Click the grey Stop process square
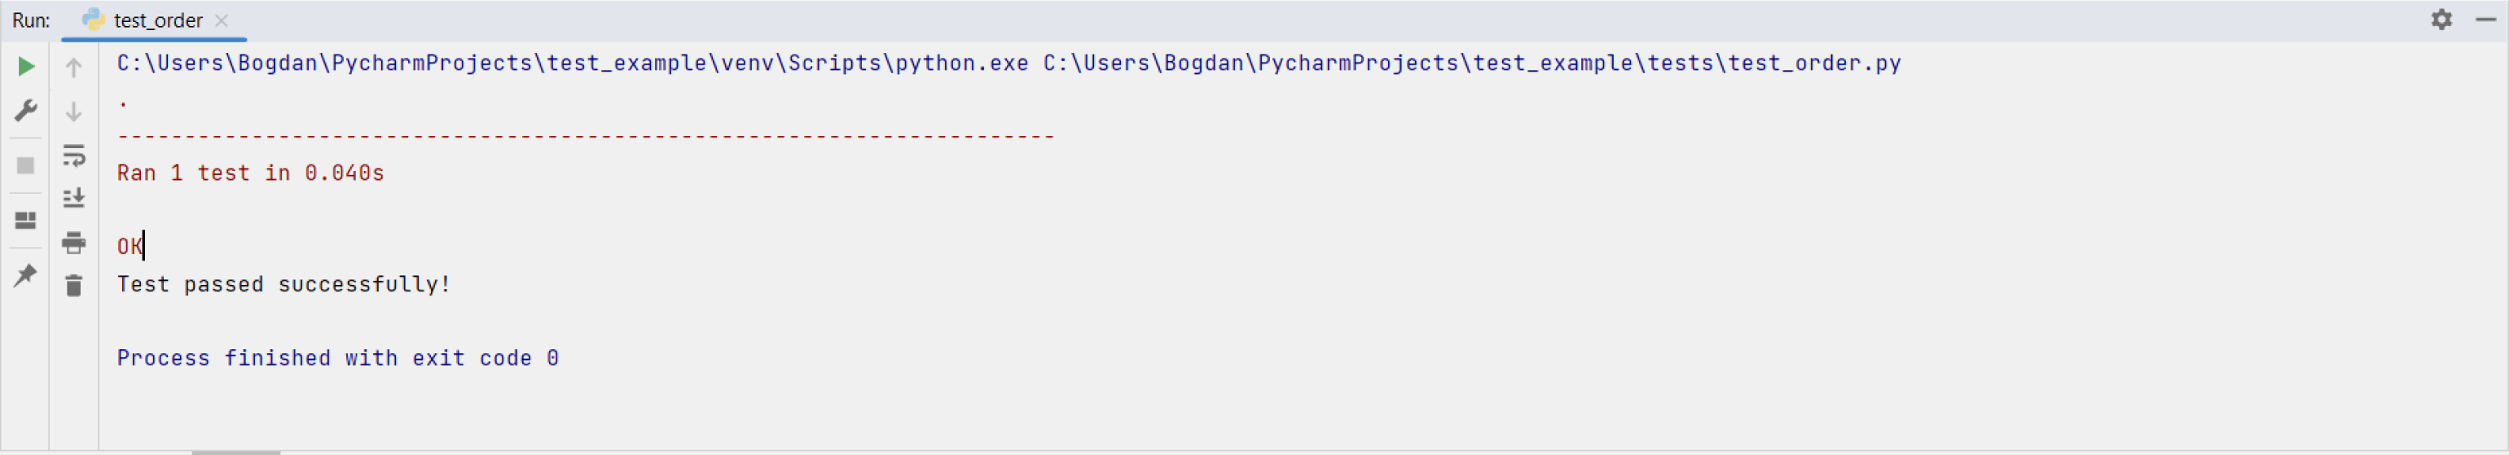The image size is (2509, 455). [x=26, y=165]
